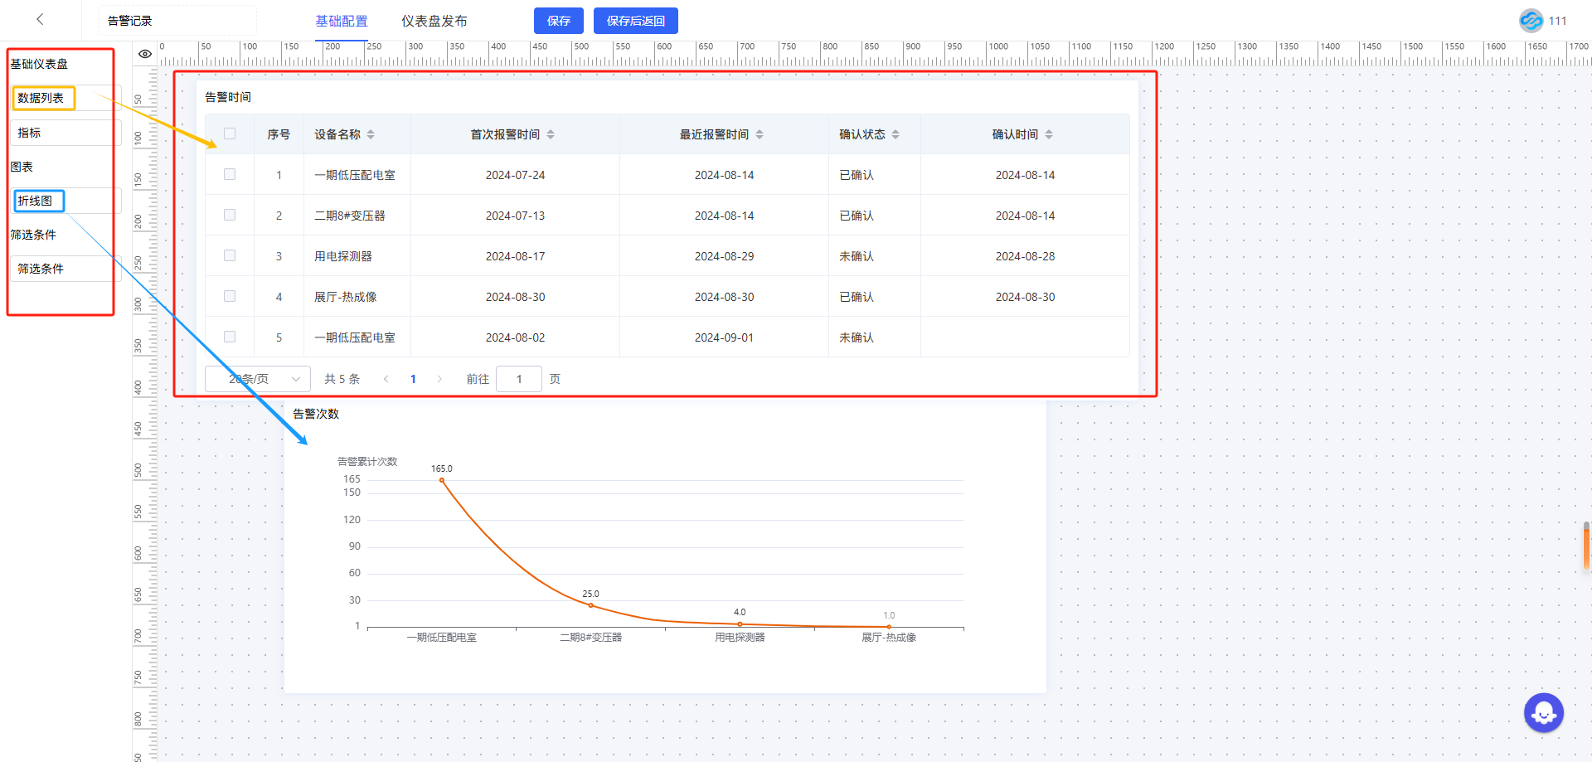Image resolution: width=1592 pixels, height=762 pixels.
Task: Switch to 仪表盘发布 tab
Action: (x=434, y=21)
